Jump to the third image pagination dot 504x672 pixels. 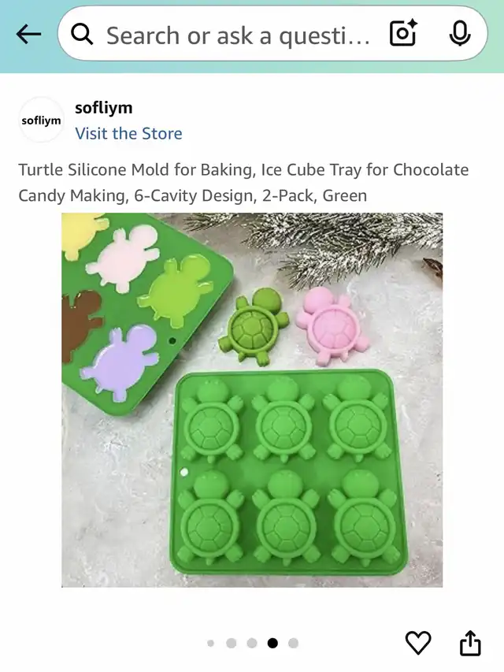pyautogui.click(x=252, y=643)
